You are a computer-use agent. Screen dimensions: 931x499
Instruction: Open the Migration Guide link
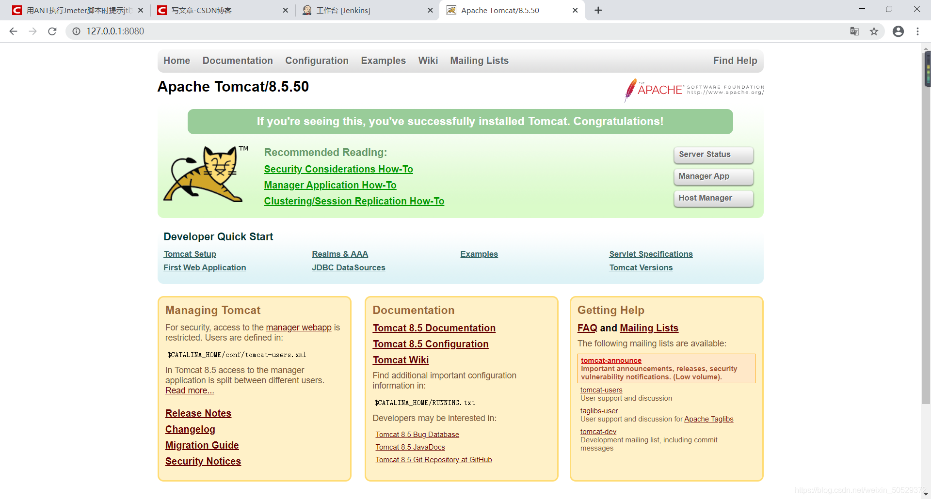tap(202, 445)
